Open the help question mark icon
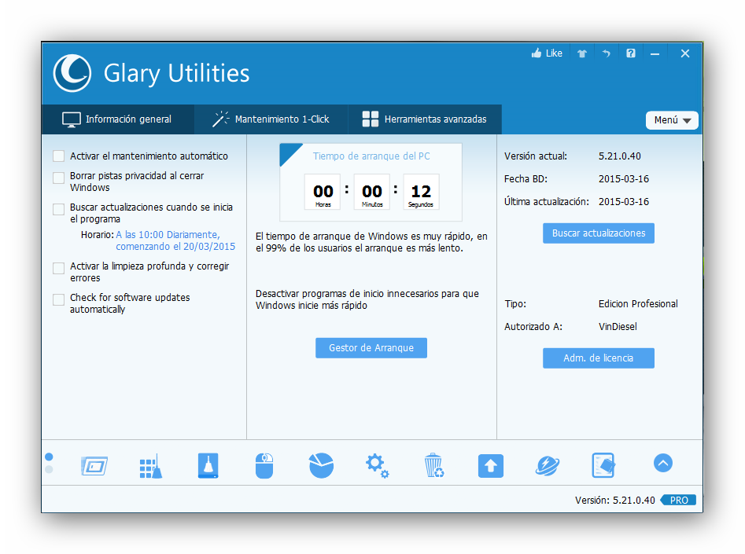745x554 pixels. (630, 53)
